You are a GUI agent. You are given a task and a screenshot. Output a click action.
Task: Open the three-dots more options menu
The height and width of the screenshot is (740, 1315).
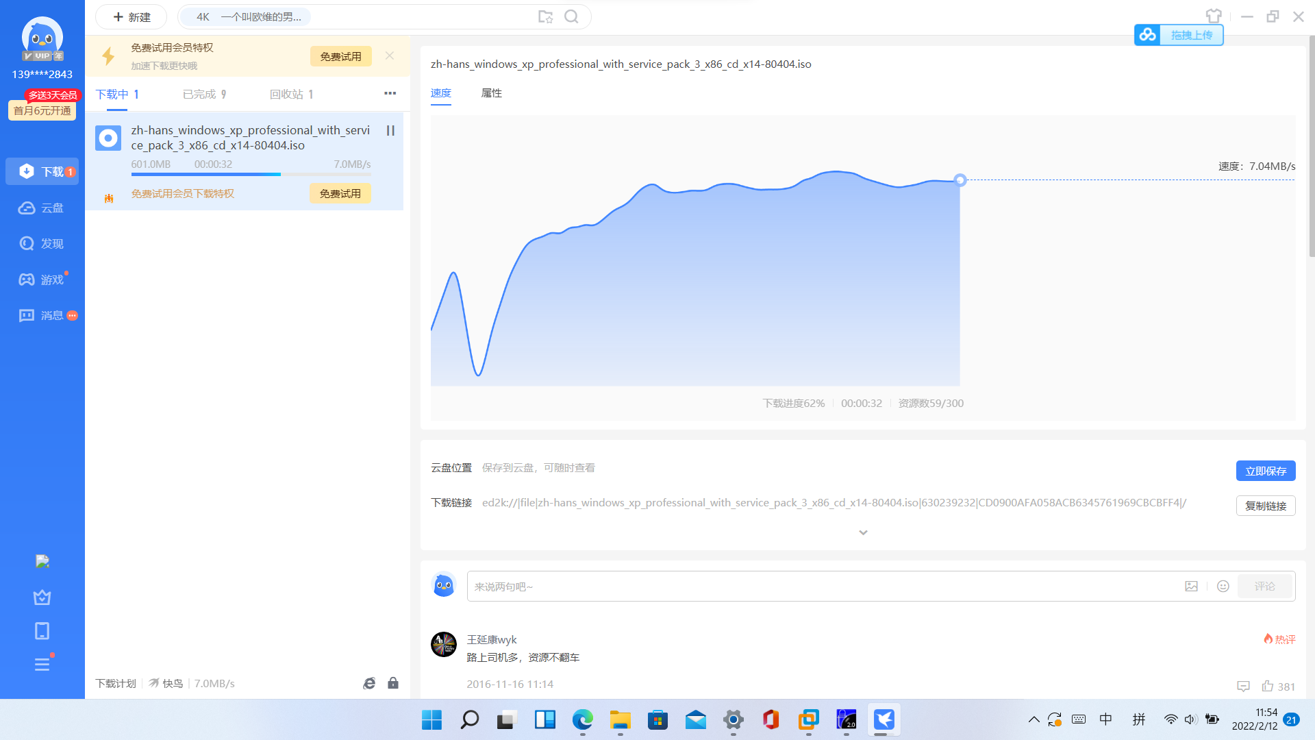[x=390, y=93]
